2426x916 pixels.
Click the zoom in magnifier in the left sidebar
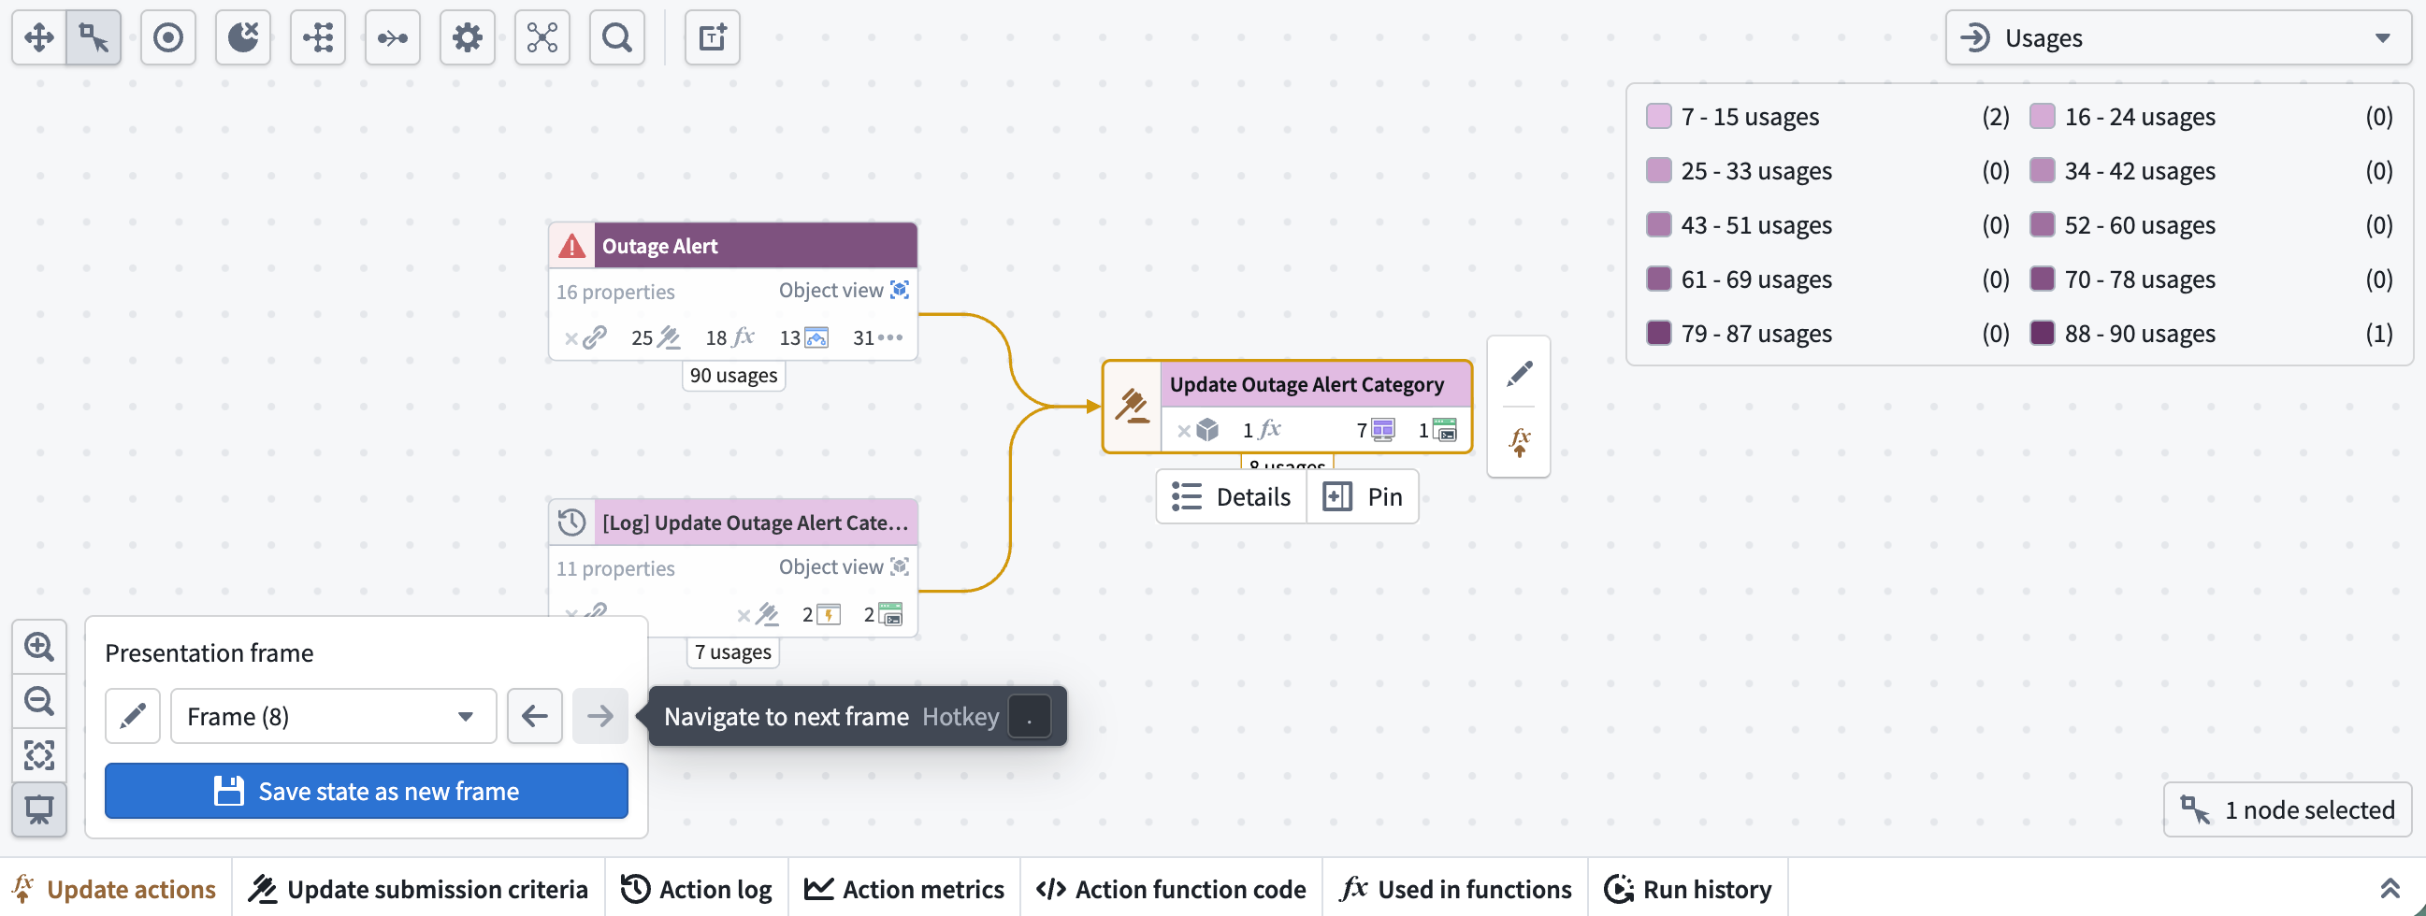coord(39,647)
